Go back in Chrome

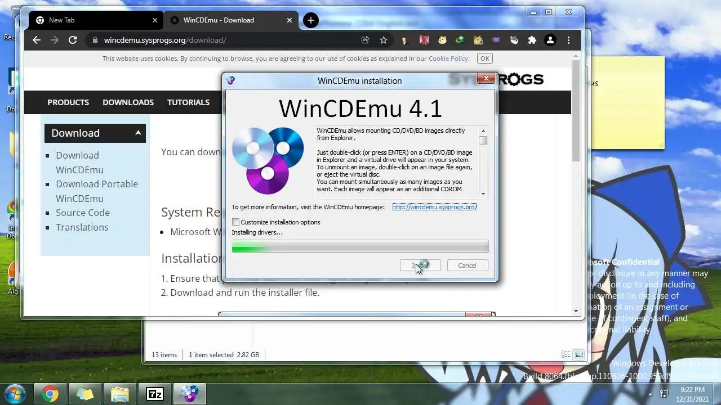(x=37, y=40)
